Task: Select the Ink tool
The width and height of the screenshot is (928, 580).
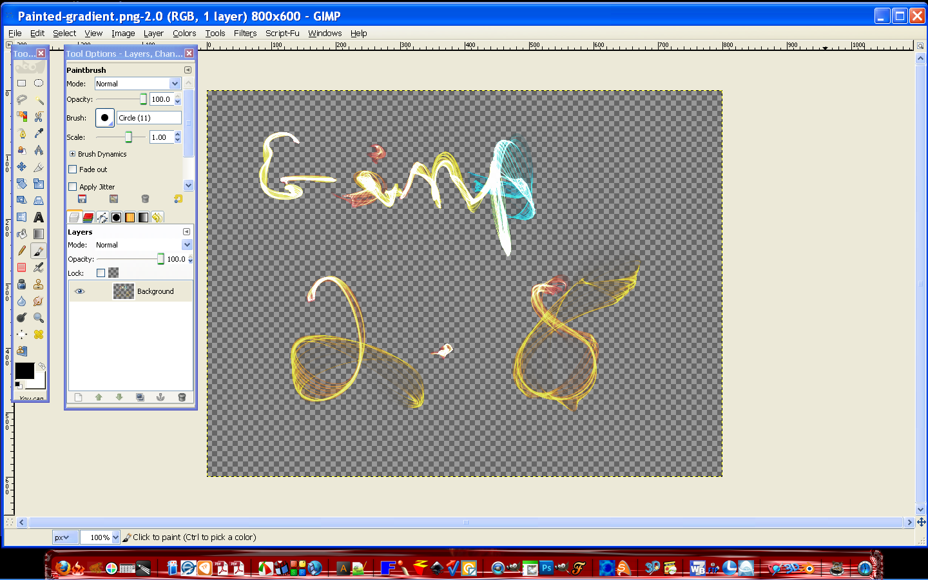Action: click(22, 284)
